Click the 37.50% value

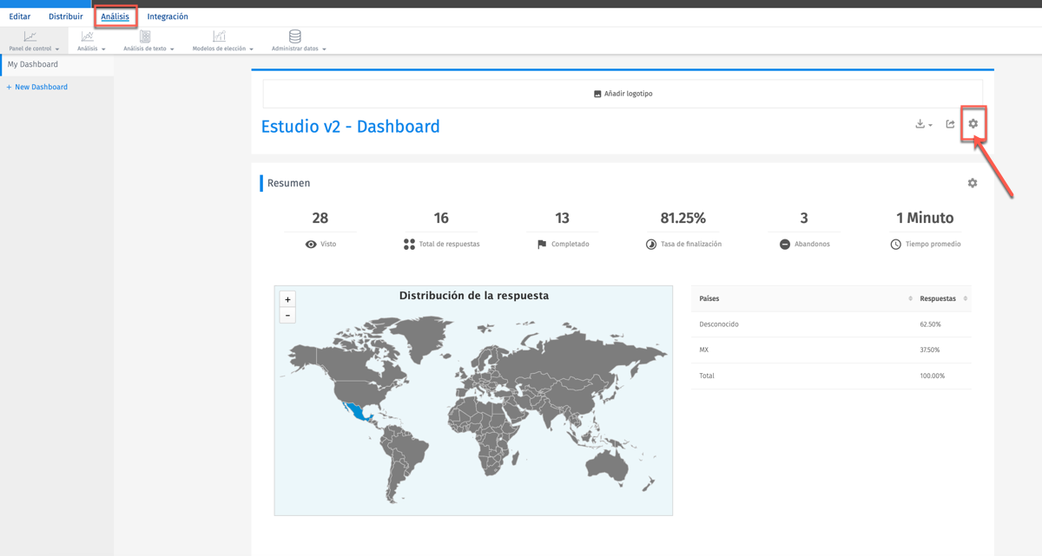point(930,350)
